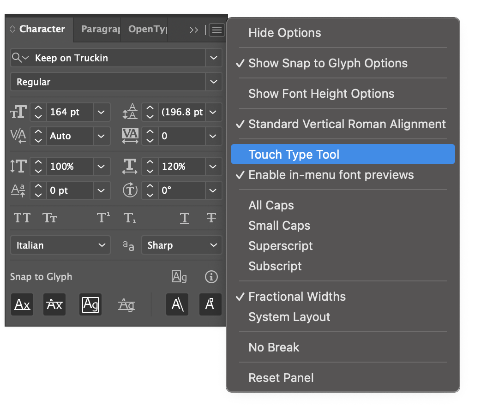Apply Underline with its icon

pyautogui.click(x=185, y=218)
